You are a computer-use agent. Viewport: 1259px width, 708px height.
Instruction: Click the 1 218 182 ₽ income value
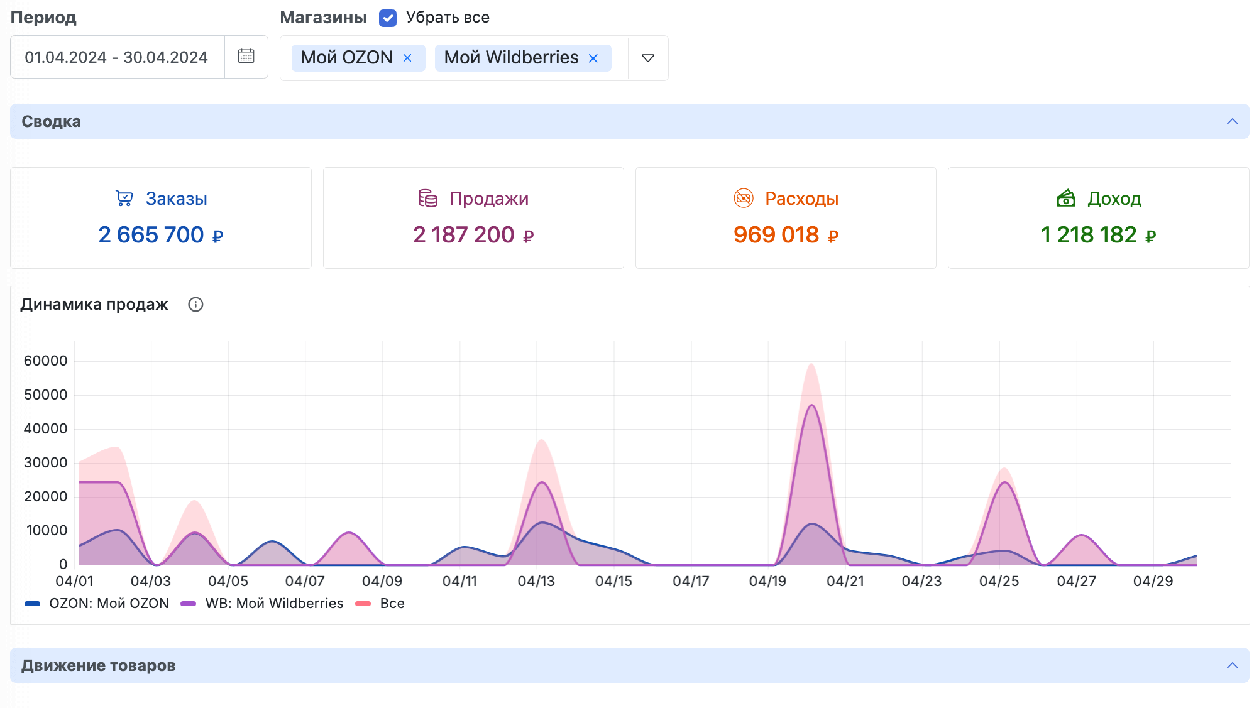[1098, 235]
